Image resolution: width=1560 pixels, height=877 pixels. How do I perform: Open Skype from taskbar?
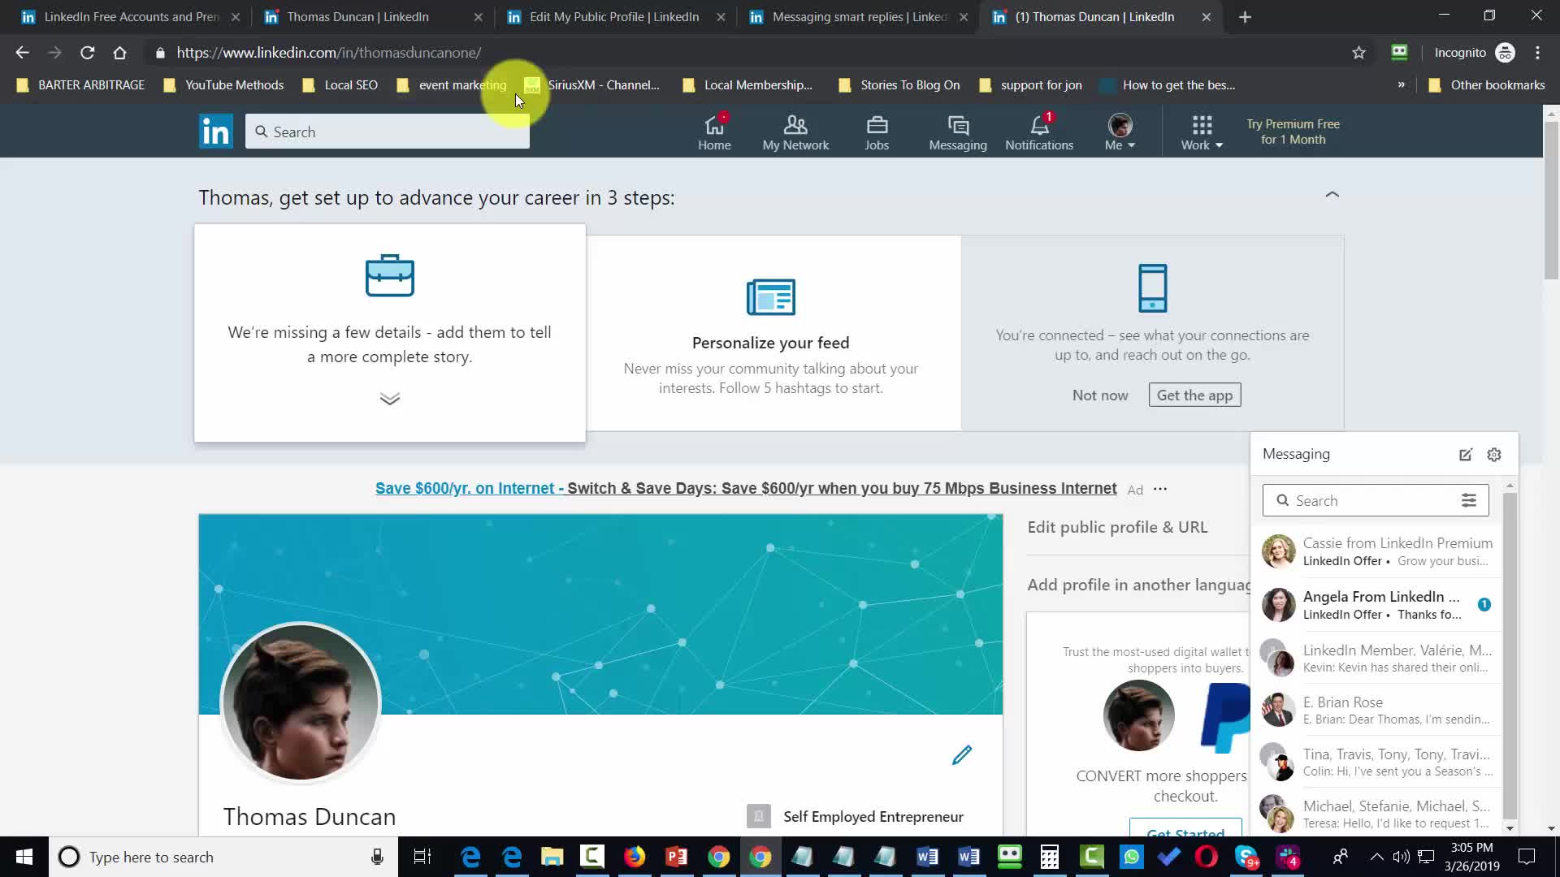tap(1247, 857)
